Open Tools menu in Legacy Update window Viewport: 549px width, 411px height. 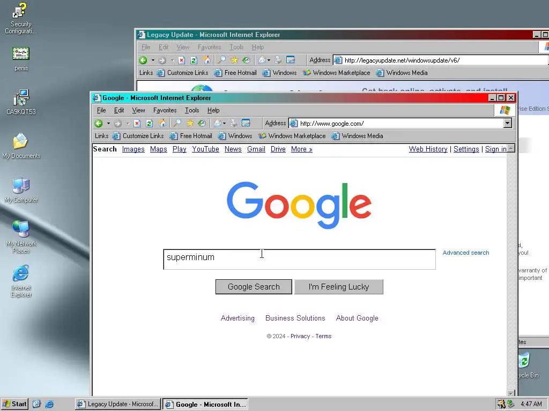[236, 47]
